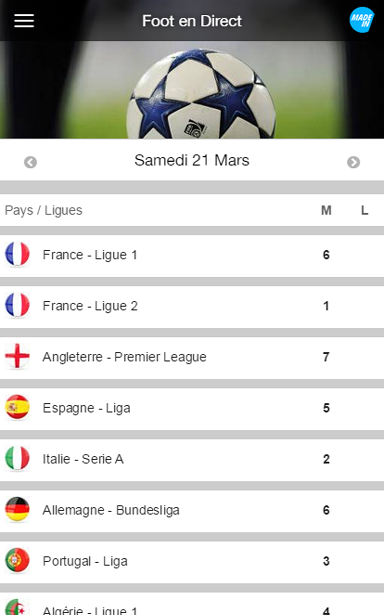Click match count 1 for Ligue 2

tap(326, 306)
